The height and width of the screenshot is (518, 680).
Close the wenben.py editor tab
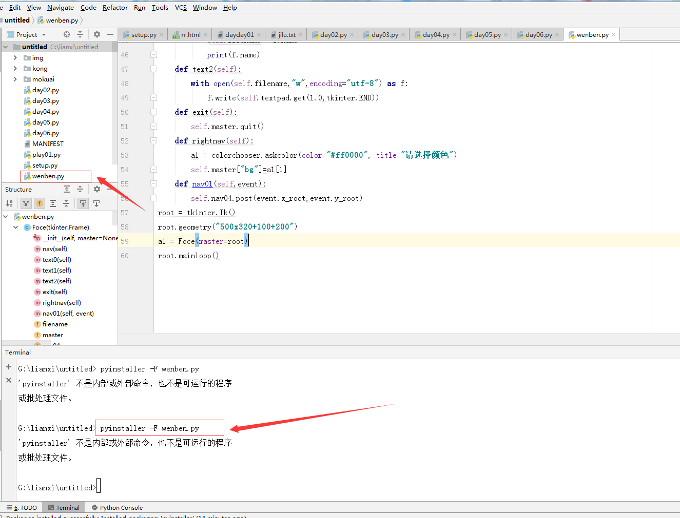(x=614, y=35)
